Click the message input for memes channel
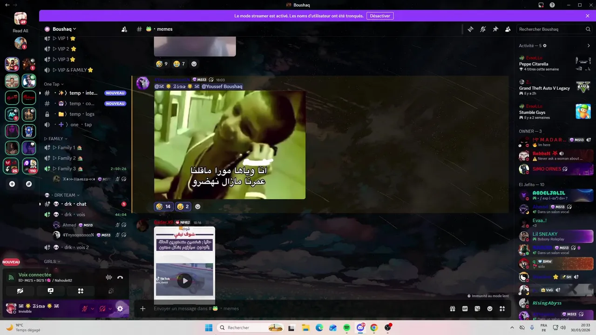This screenshot has height=335, width=596. coord(298,308)
